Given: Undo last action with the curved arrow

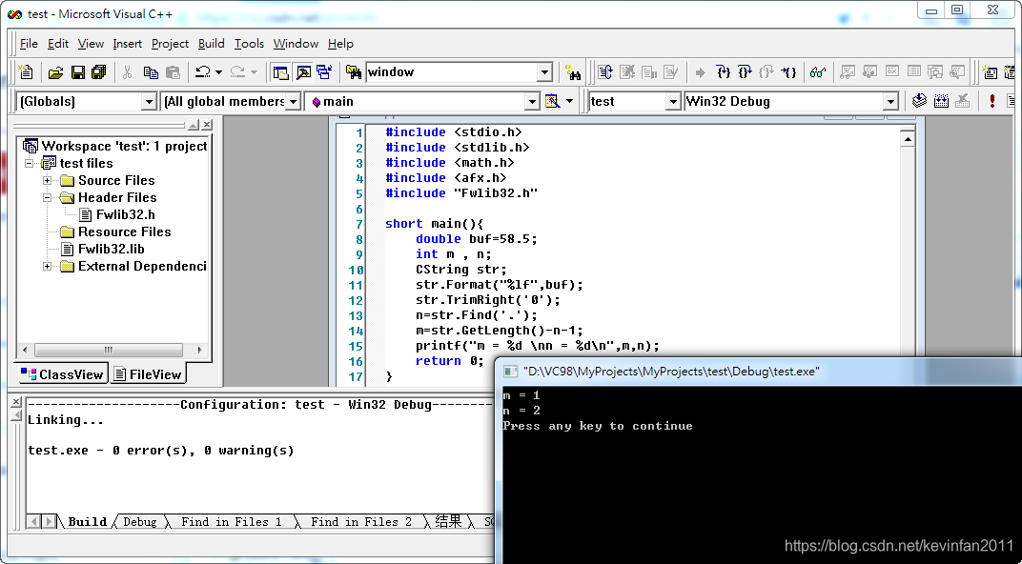Looking at the screenshot, I should click(203, 72).
